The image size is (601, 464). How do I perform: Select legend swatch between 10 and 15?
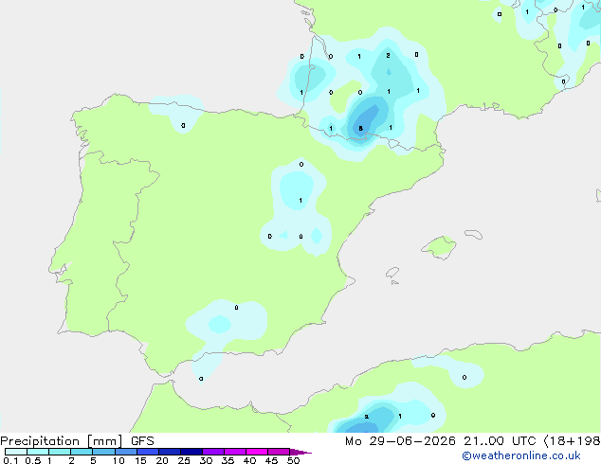tap(126, 452)
